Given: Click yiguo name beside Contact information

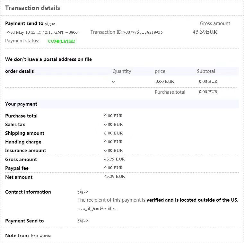Looking at the screenshot, I should click(x=83, y=191).
